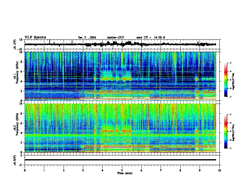
Task: Click the flat ch.3 voltage trace
Action: point(120,160)
